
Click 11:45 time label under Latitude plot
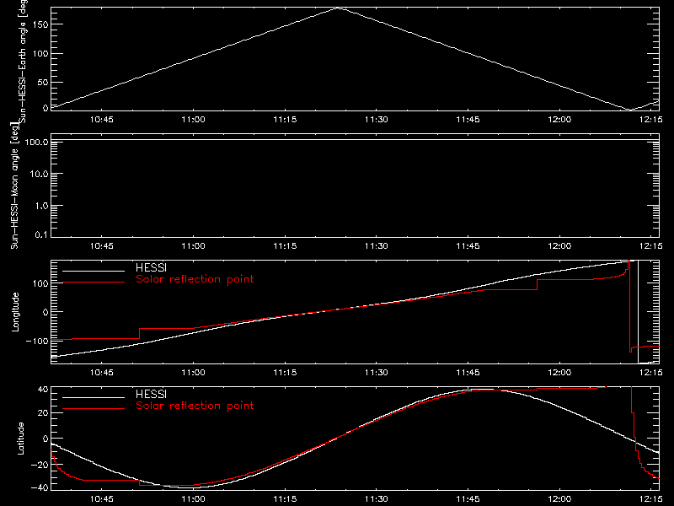point(468,499)
